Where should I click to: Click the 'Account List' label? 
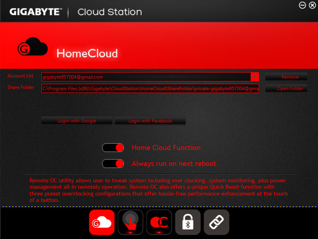(20, 76)
